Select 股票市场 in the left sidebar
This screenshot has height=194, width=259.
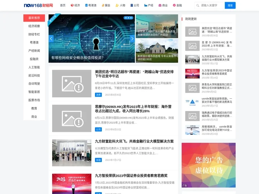pos(34,100)
